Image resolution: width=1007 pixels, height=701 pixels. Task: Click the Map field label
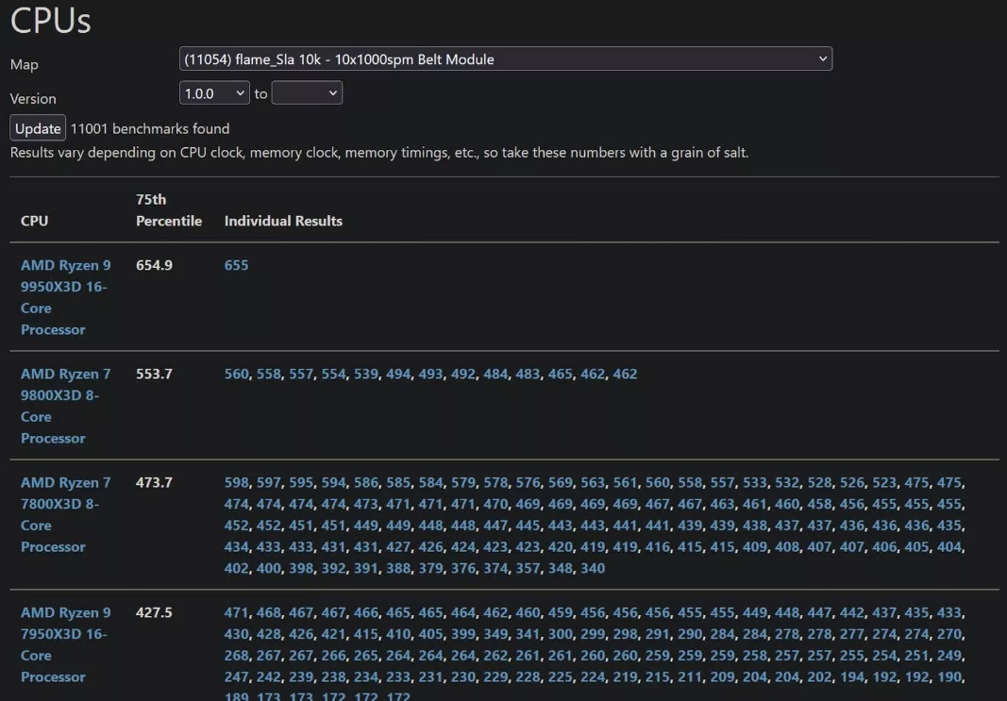coord(25,64)
